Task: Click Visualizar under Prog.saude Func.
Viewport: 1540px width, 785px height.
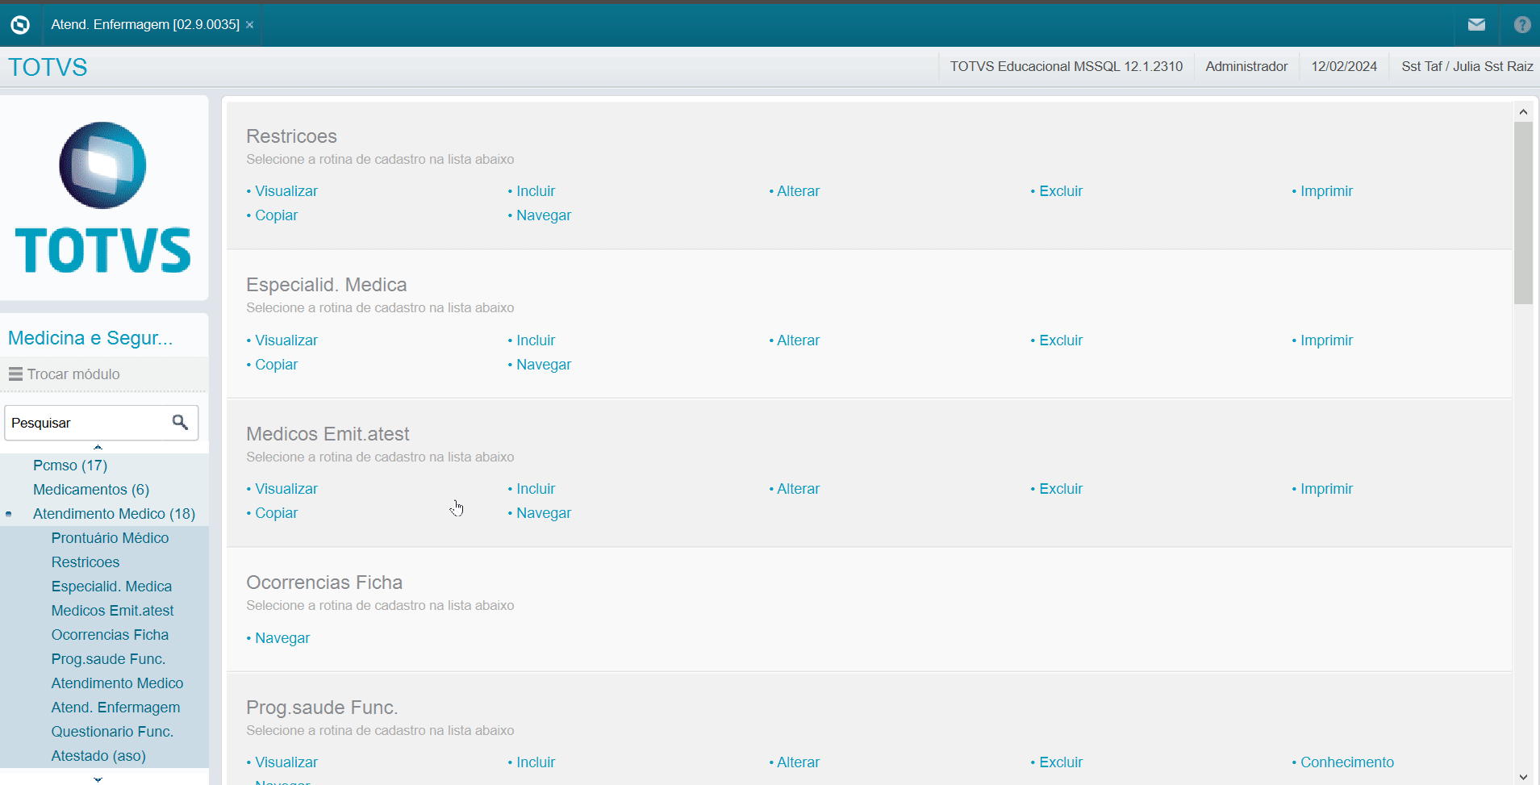Action: tap(286, 762)
